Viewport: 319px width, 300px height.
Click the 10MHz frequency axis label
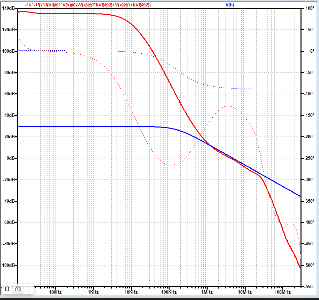(x=245, y=292)
